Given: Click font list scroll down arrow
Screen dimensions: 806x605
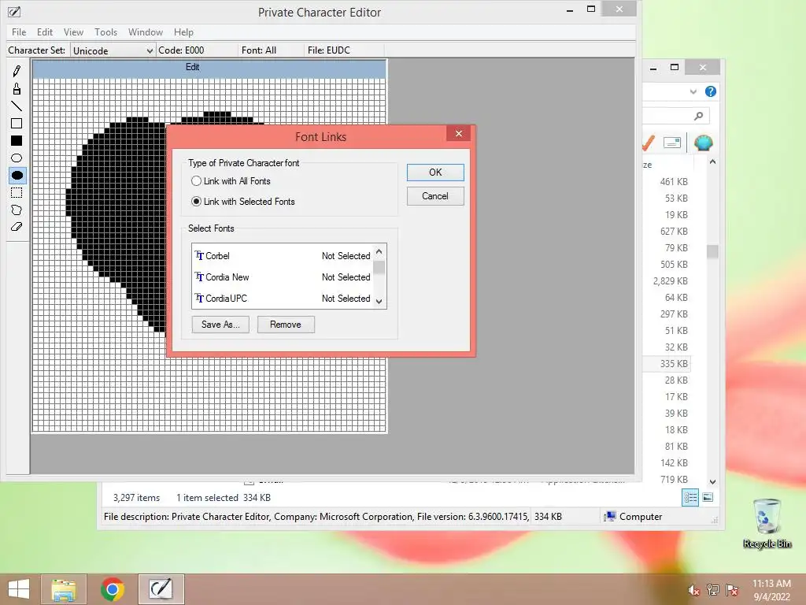Looking at the screenshot, I should (x=379, y=302).
